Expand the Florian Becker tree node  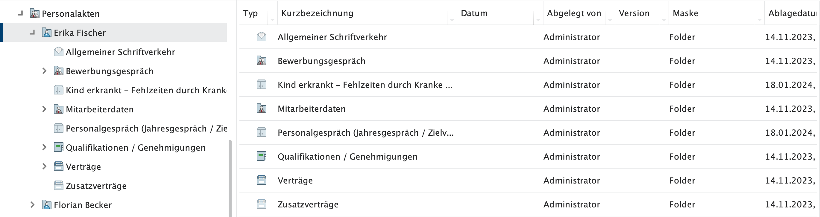(x=32, y=205)
